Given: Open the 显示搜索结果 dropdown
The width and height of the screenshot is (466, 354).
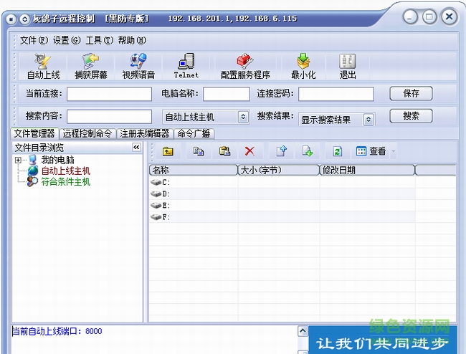Looking at the screenshot, I should (x=368, y=120).
